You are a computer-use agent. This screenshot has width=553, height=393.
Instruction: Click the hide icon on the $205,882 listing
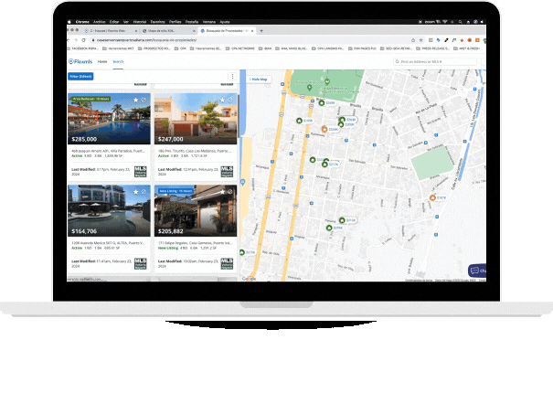(x=229, y=192)
